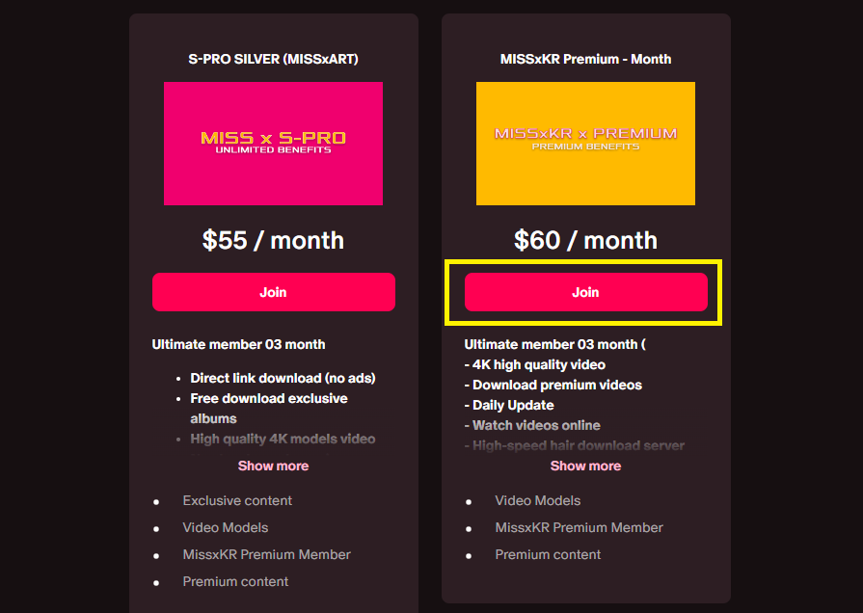Open the pink MISS x S-PRO banner image

pos(273,144)
